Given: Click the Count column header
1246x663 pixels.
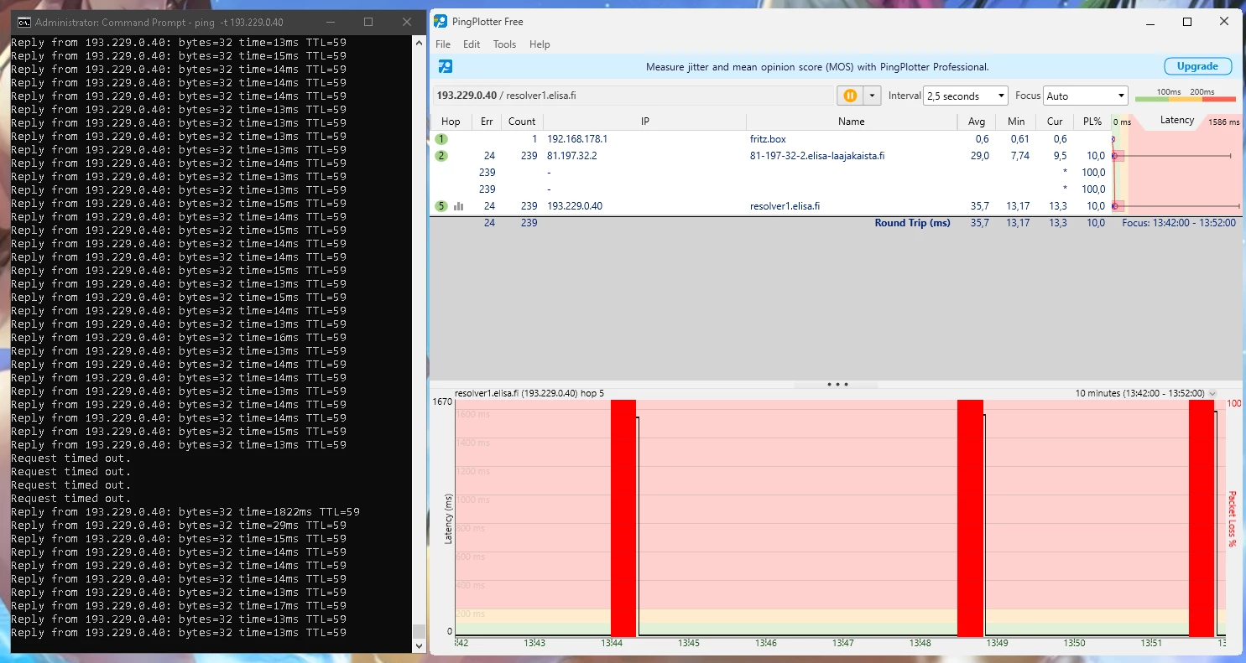Looking at the screenshot, I should [522, 122].
